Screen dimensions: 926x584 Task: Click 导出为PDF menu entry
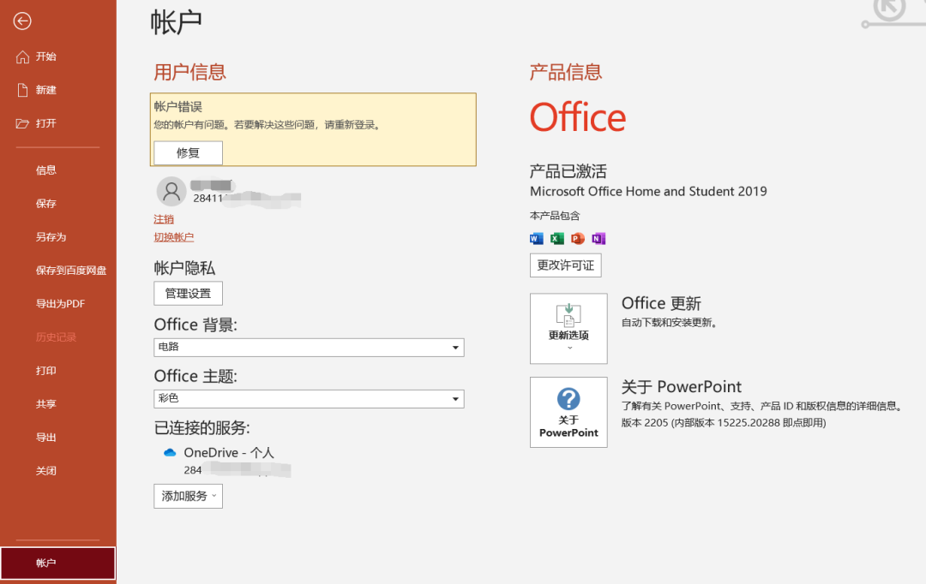pyautogui.click(x=58, y=304)
